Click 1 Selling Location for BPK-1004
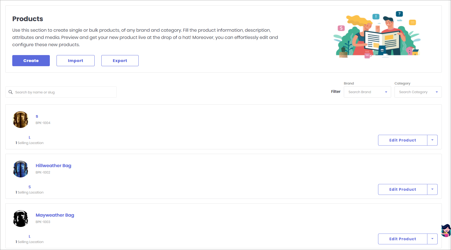Image resolution: width=451 pixels, height=250 pixels. click(30, 143)
